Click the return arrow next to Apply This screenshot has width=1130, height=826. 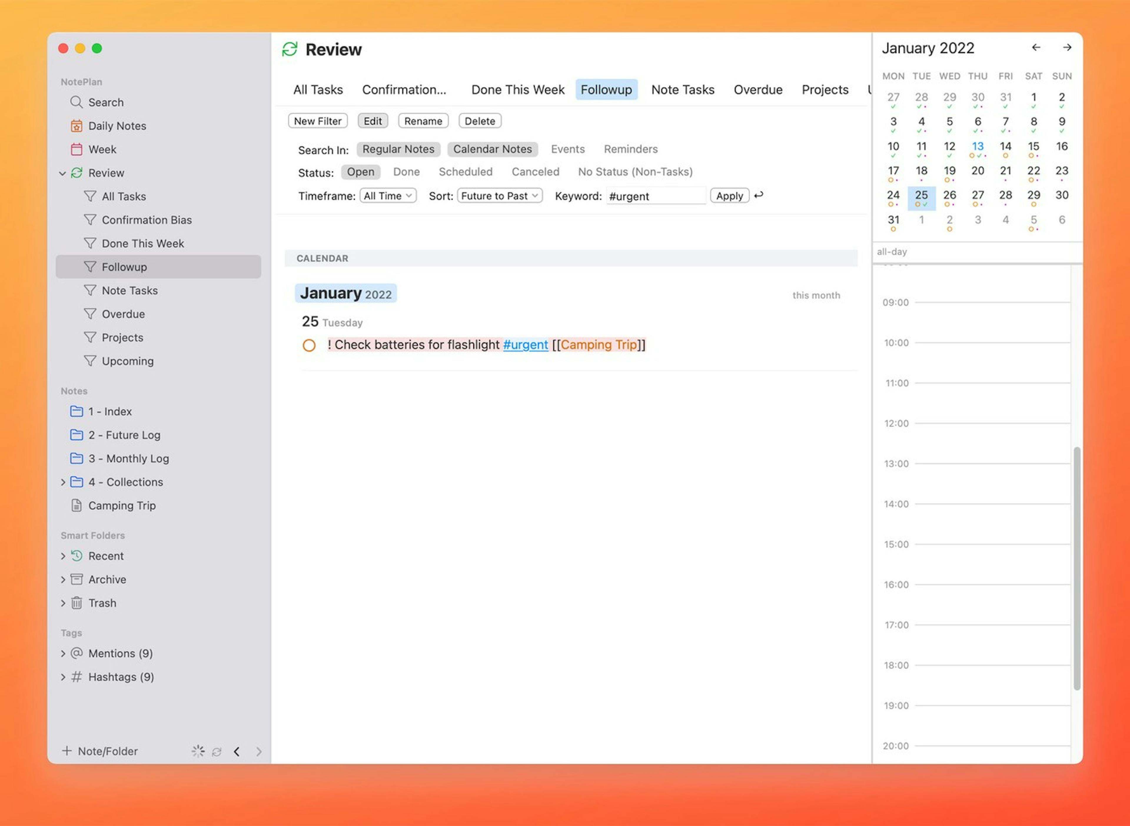759,195
